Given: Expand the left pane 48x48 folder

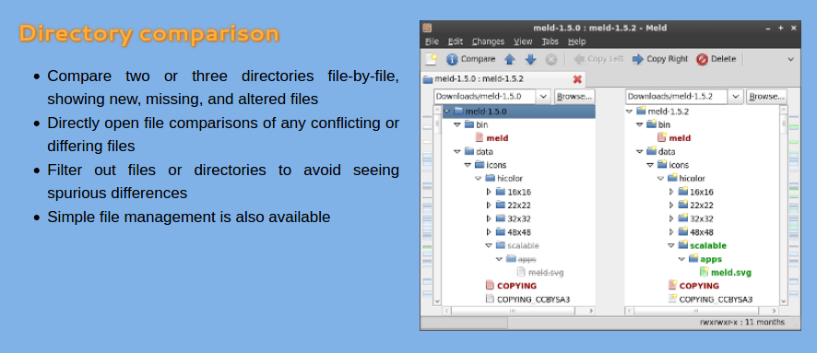Looking at the screenshot, I should 488,232.
